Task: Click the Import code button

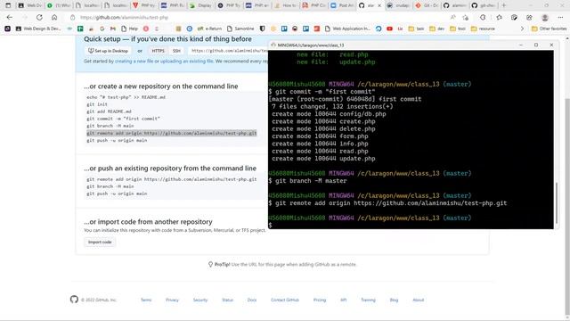Action: [x=100, y=242]
